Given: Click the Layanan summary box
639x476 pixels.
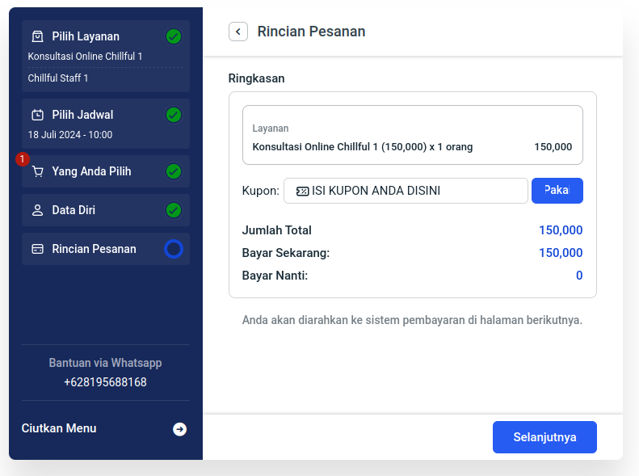Looking at the screenshot, I should (412, 135).
